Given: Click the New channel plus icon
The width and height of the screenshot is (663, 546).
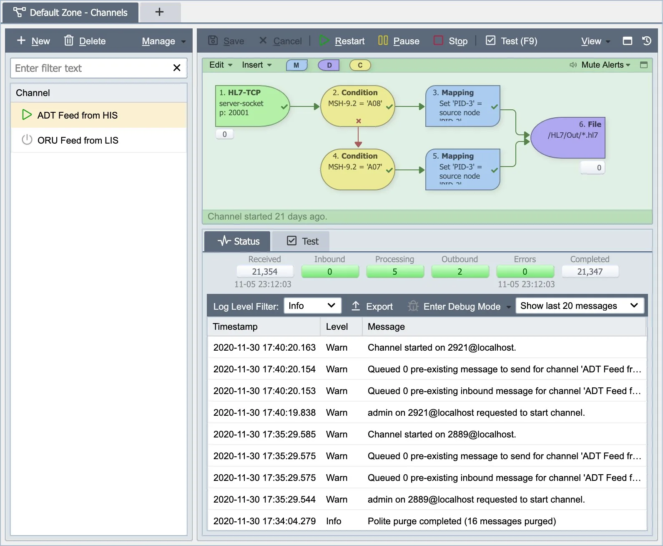Looking at the screenshot, I should [x=21, y=40].
